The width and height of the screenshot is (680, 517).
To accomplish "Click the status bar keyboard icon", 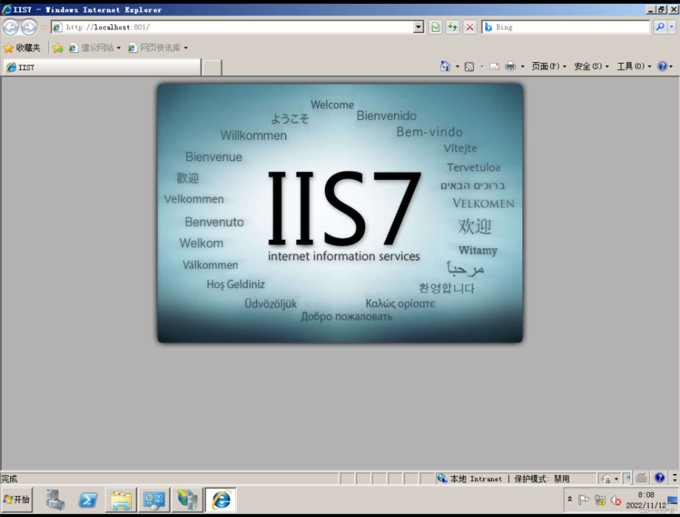I will coord(642,478).
